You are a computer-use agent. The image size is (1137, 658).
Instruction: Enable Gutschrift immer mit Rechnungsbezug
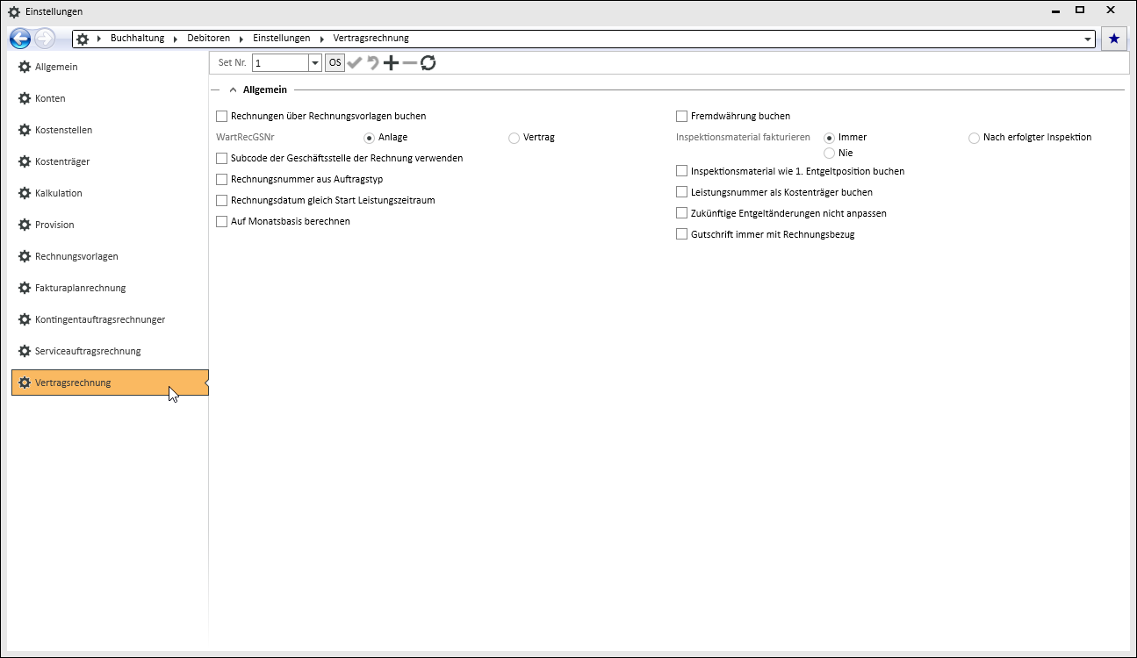click(681, 234)
